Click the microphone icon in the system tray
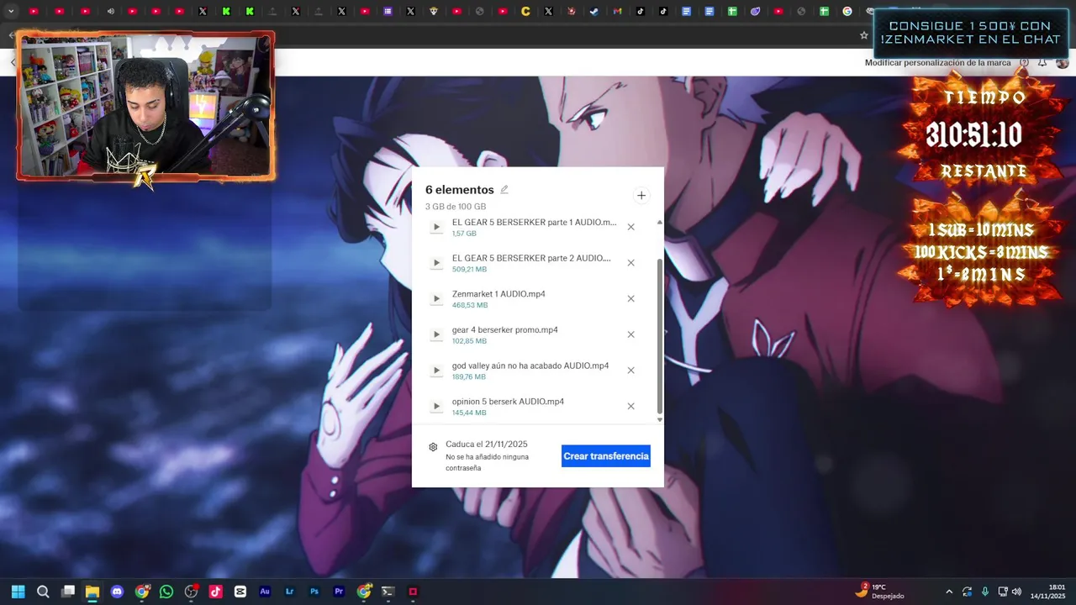Viewport: 1076px width, 605px height. click(985, 592)
